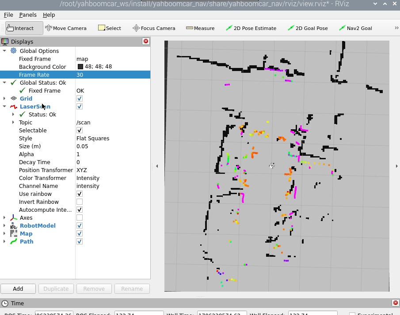Show more toolbar tools via overflow chevron

[x=396, y=28]
